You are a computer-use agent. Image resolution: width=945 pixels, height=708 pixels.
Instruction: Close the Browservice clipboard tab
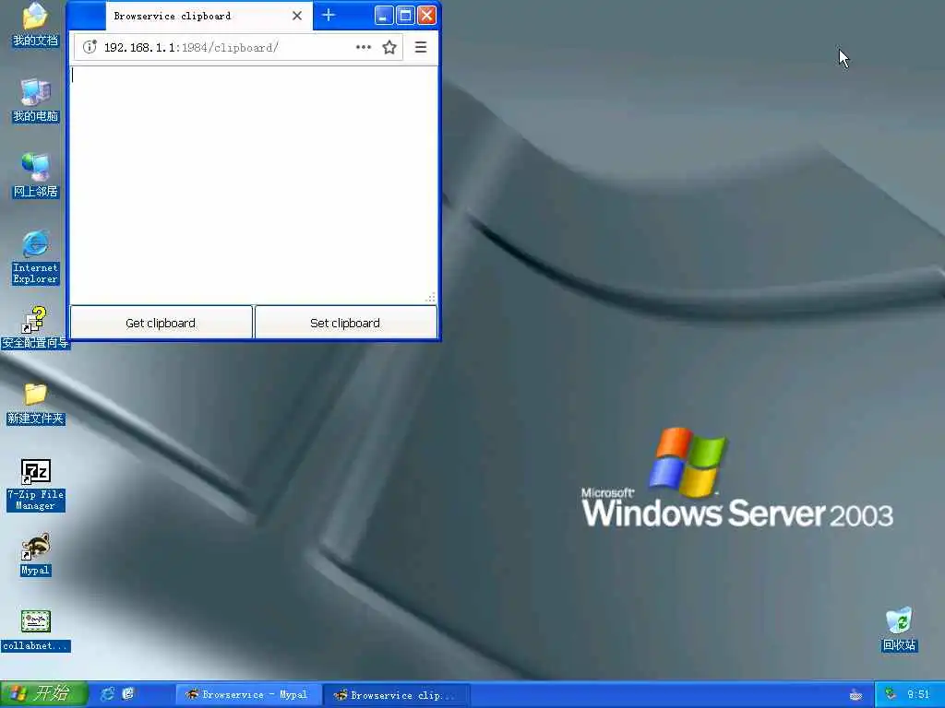click(297, 16)
